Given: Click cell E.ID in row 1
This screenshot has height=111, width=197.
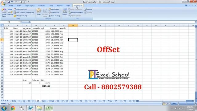Looking at the screenshot, I should click(8, 28).
